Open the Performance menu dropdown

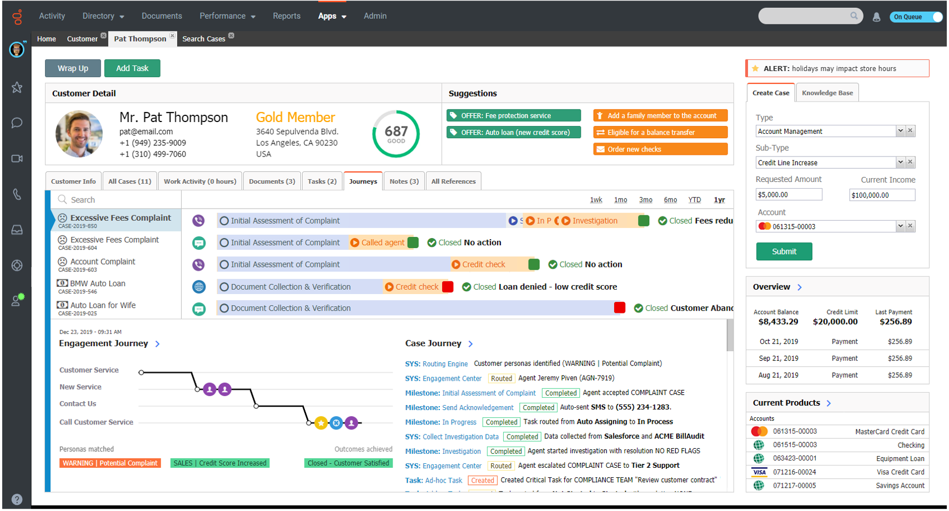[x=228, y=16]
